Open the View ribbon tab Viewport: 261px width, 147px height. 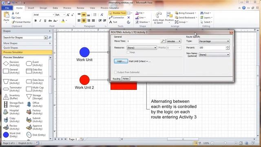[93, 8]
